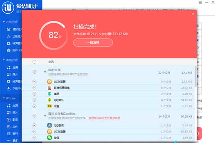Start cleanup with 一键清理 button
This screenshot has width=215, height=143.
pos(93,43)
